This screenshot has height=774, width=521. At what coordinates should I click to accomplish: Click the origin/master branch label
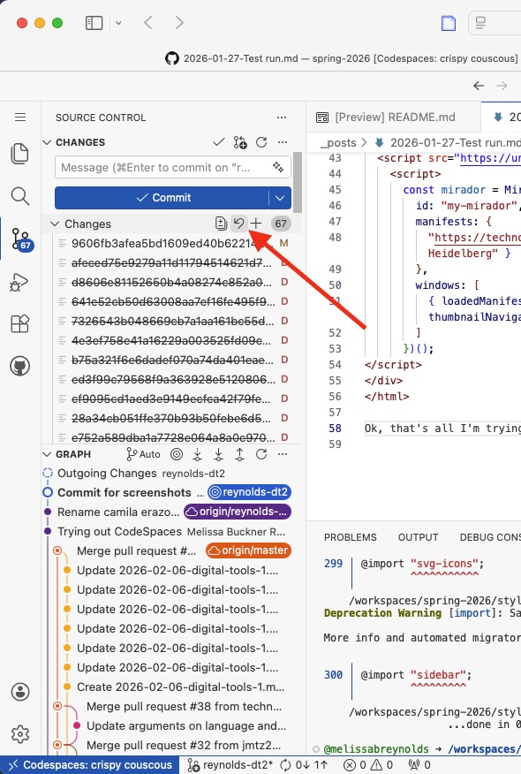click(249, 550)
